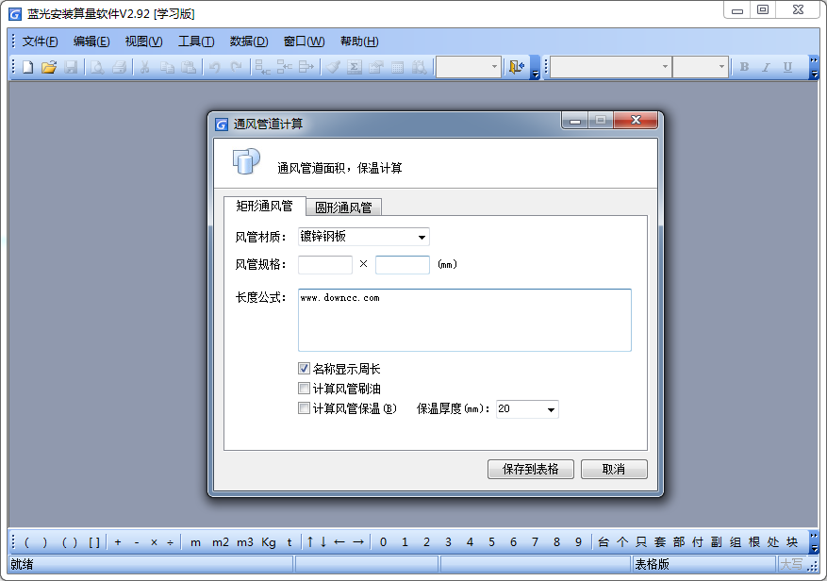
Task: Cancel the dialog with the 取消 button
Action: pyautogui.click(x=613, y=469)
